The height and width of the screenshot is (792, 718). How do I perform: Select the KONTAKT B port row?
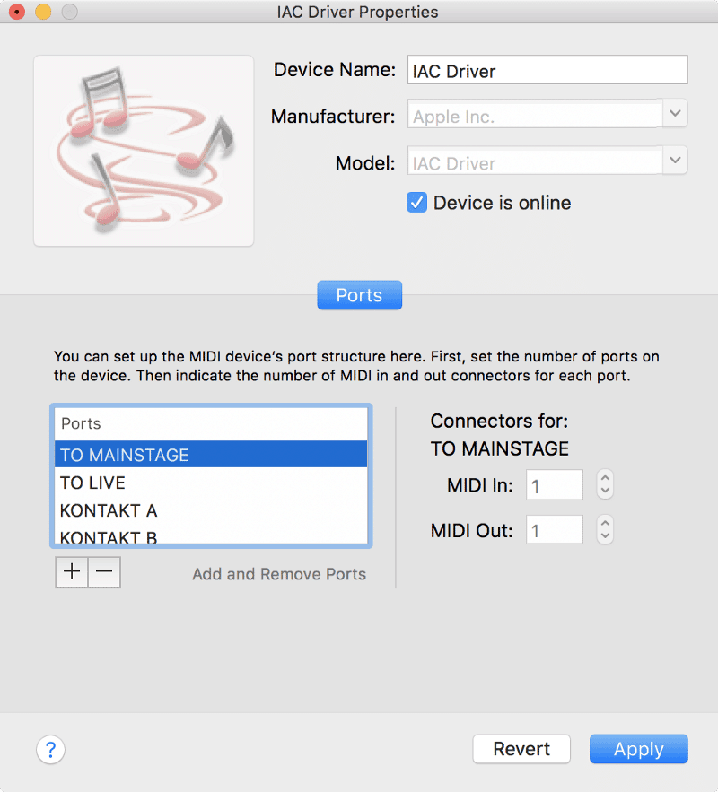[211, 535]
